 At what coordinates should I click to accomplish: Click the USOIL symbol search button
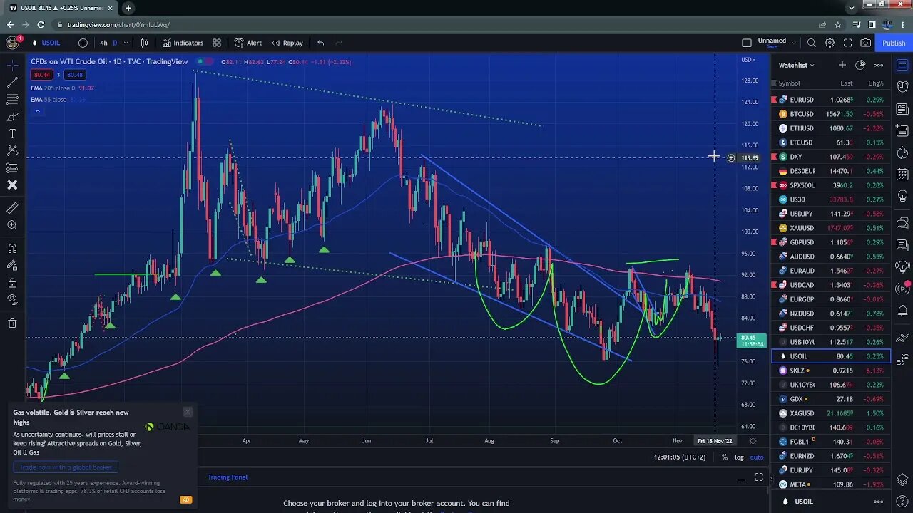point(46,43)
